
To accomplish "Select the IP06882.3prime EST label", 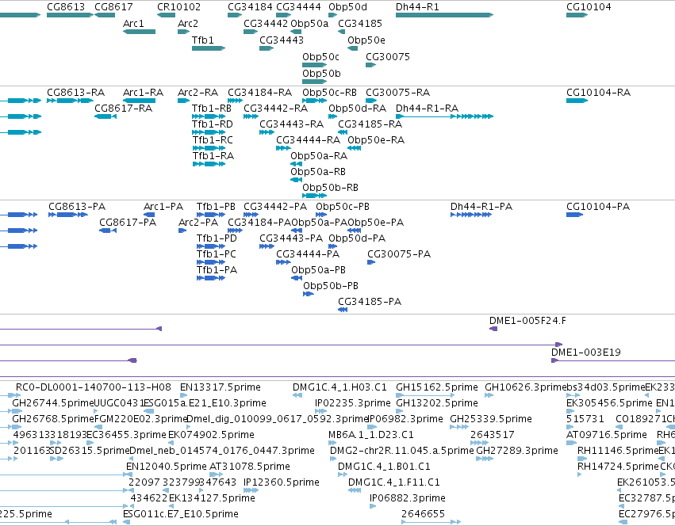I will [408, 499].
